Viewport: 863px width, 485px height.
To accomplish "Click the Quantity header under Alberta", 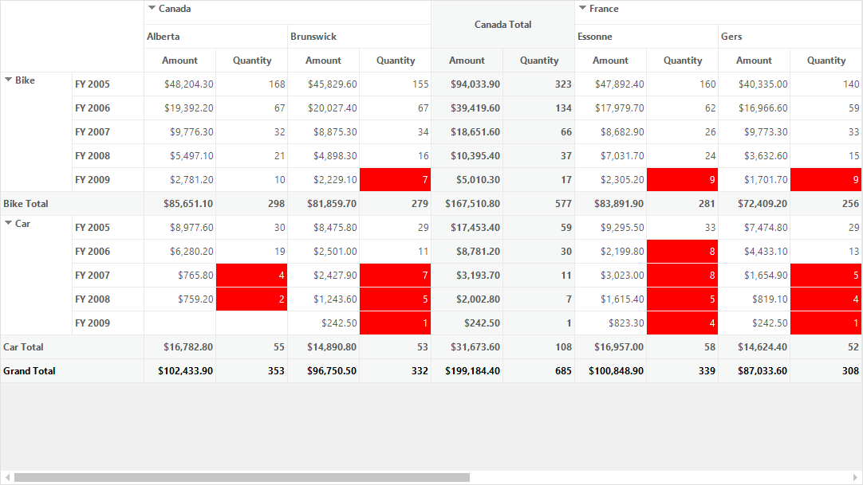I will point(251,61).
